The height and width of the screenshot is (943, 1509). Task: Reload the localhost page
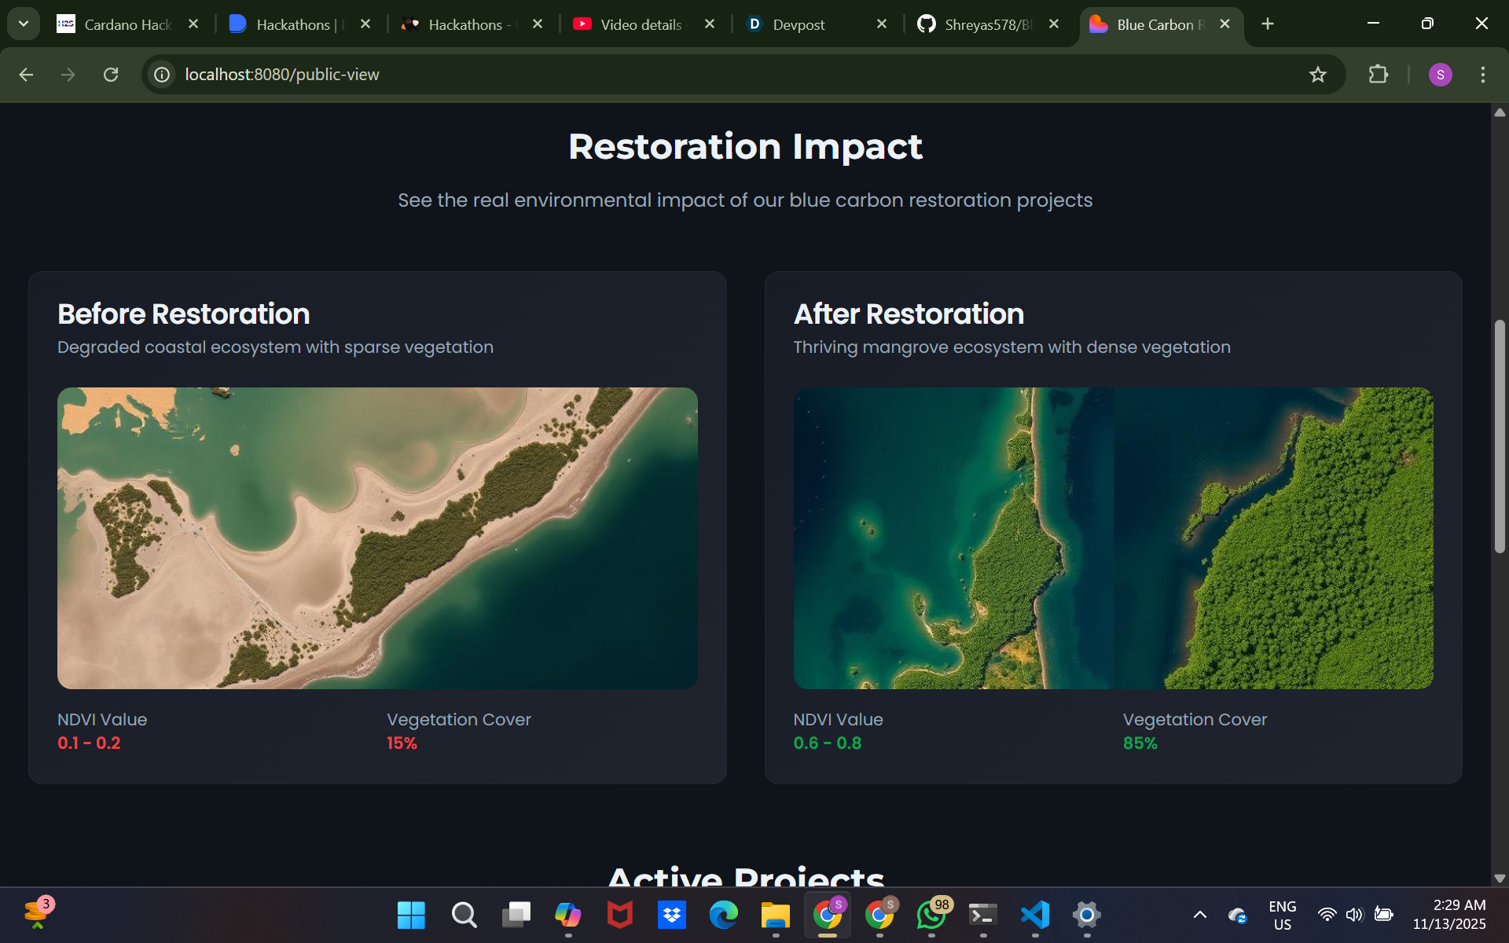[111, 75]
